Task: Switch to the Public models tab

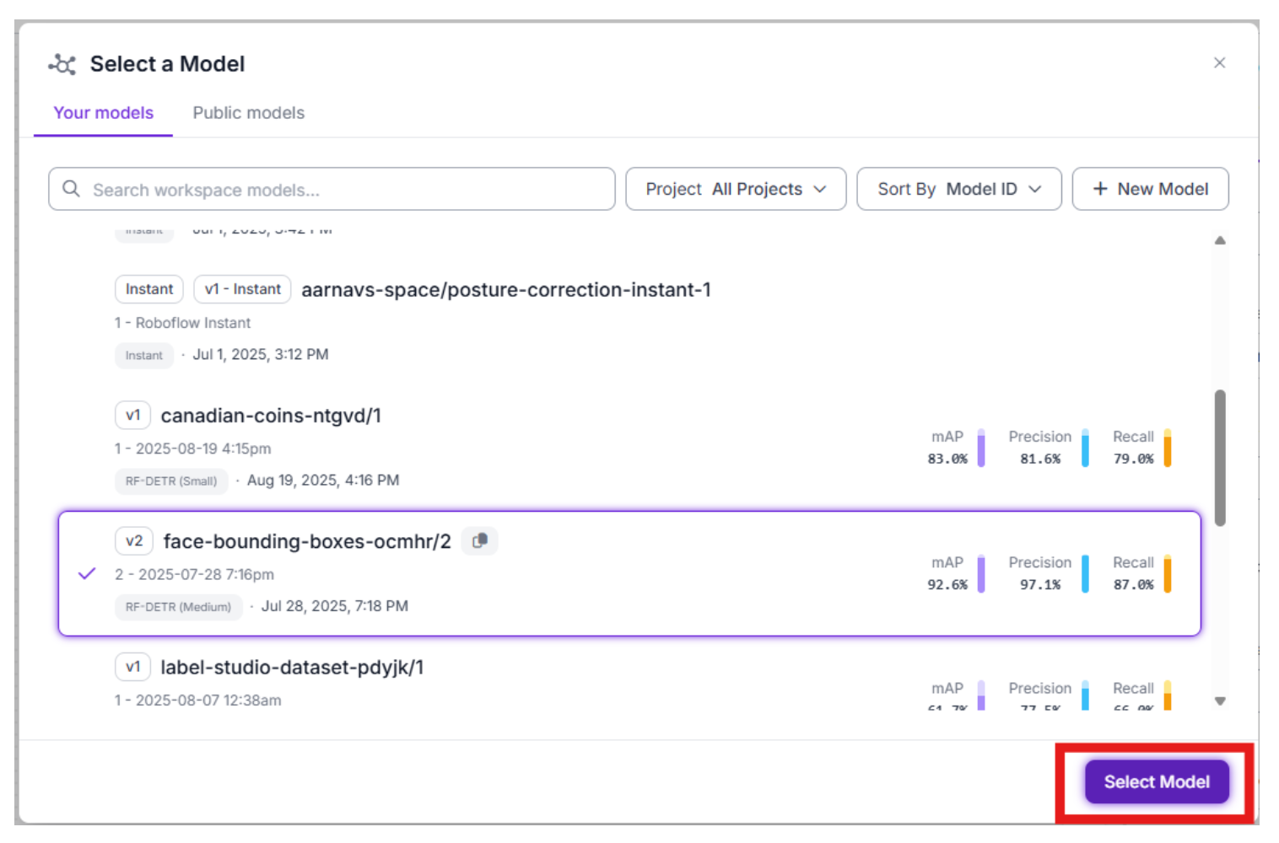Action: pyautogui.click(x=248, y=113)
